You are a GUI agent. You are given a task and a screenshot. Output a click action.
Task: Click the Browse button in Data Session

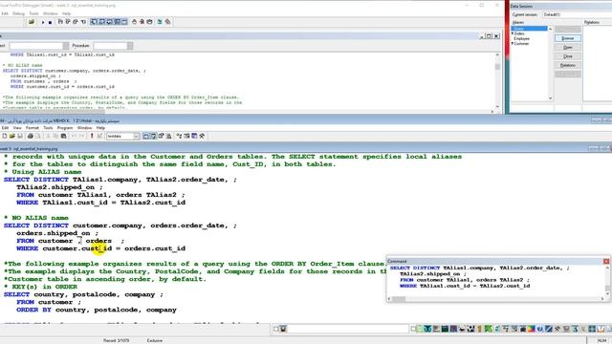point(567,38)
